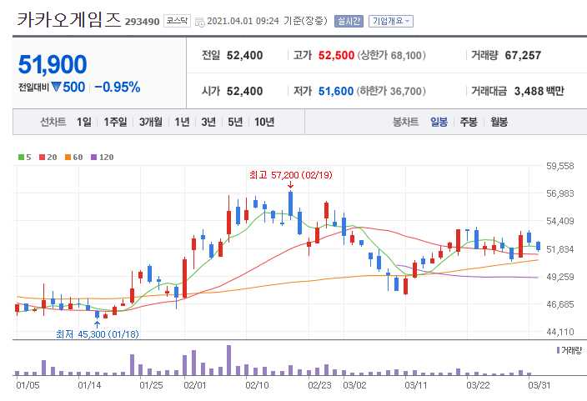Click the down triangle beside 500

[x=56, y=88]
